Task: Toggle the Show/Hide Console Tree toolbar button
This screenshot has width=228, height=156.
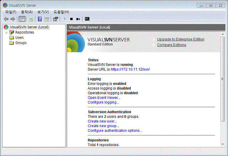Action: (x=22, y=19)
